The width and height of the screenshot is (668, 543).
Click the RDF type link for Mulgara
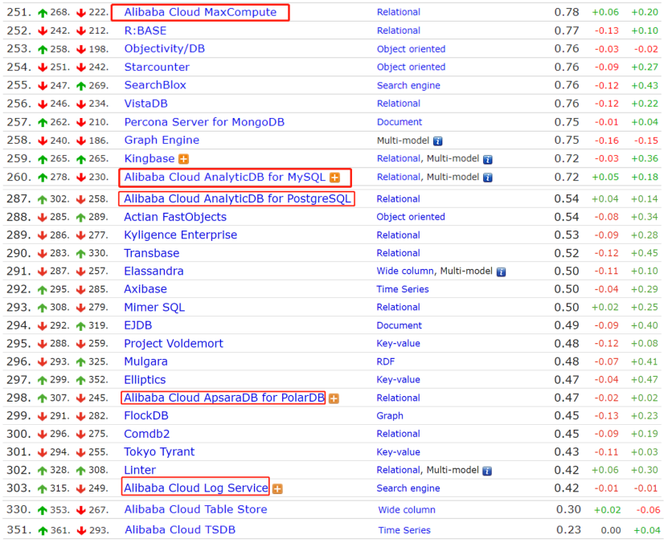(x=386, y=362)
